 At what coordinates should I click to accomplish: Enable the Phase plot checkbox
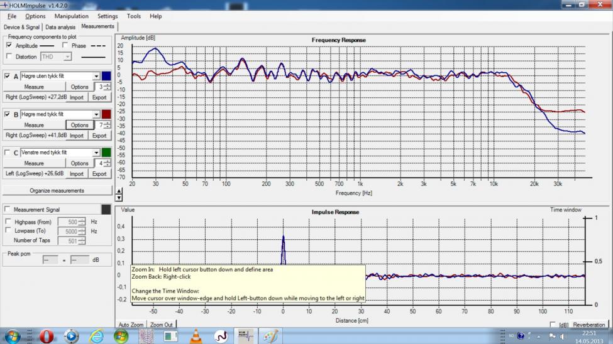(x=64, y=46)
